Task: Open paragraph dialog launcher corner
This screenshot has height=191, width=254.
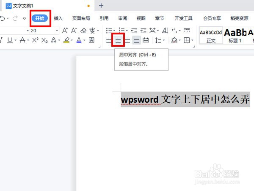Action: 194,47
